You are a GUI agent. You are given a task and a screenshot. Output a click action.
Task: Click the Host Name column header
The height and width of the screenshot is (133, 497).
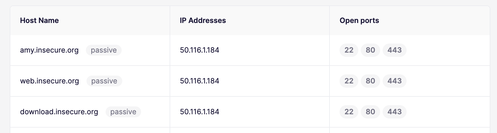pyautogui.click(x=39, y=21)
